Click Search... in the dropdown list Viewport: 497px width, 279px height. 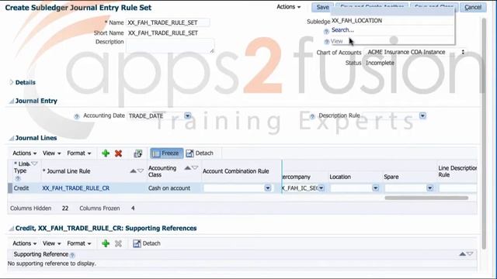tap(342, 30)
